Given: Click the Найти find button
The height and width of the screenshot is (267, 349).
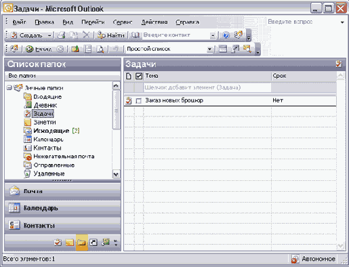Looking at the screenshot, I should point(111,35).
